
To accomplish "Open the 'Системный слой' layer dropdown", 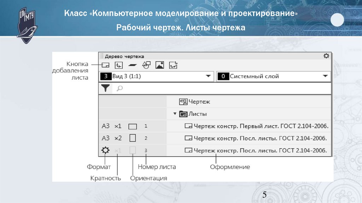I will click(325, 76).
